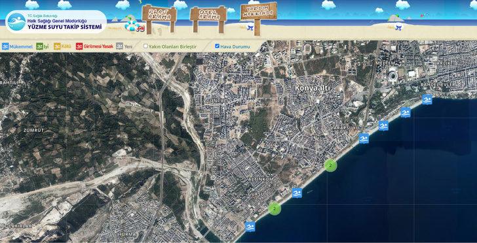Viewport: 477px width, 243px height.
Task: Select the blue swim marker closest to the Arapsuyu label
Action: tap(364, 138)
